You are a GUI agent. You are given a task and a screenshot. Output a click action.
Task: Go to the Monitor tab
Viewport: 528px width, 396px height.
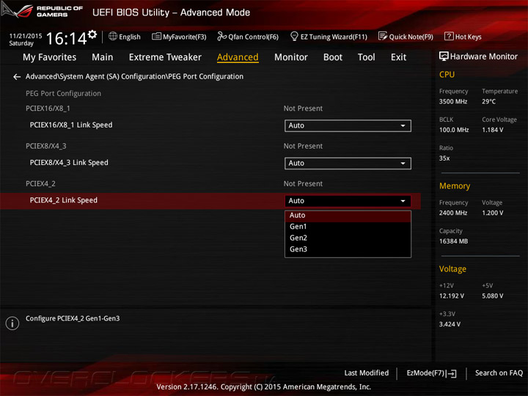click(x=291, y=57)
